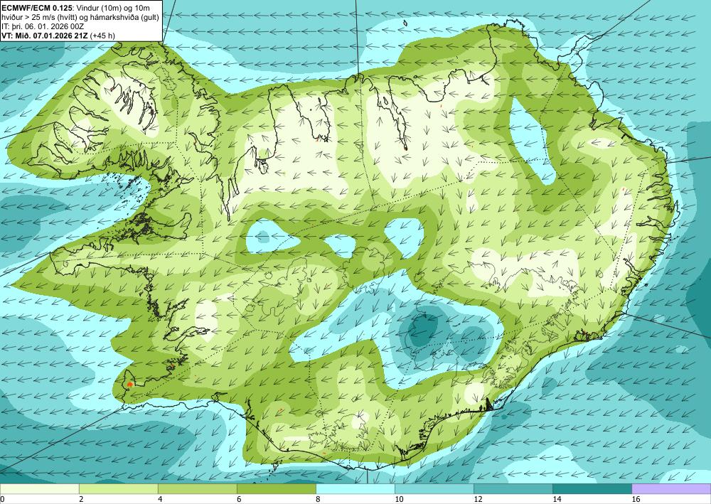Click the legend scale label "0"
The image size is (711, 504).
point(2,499)
